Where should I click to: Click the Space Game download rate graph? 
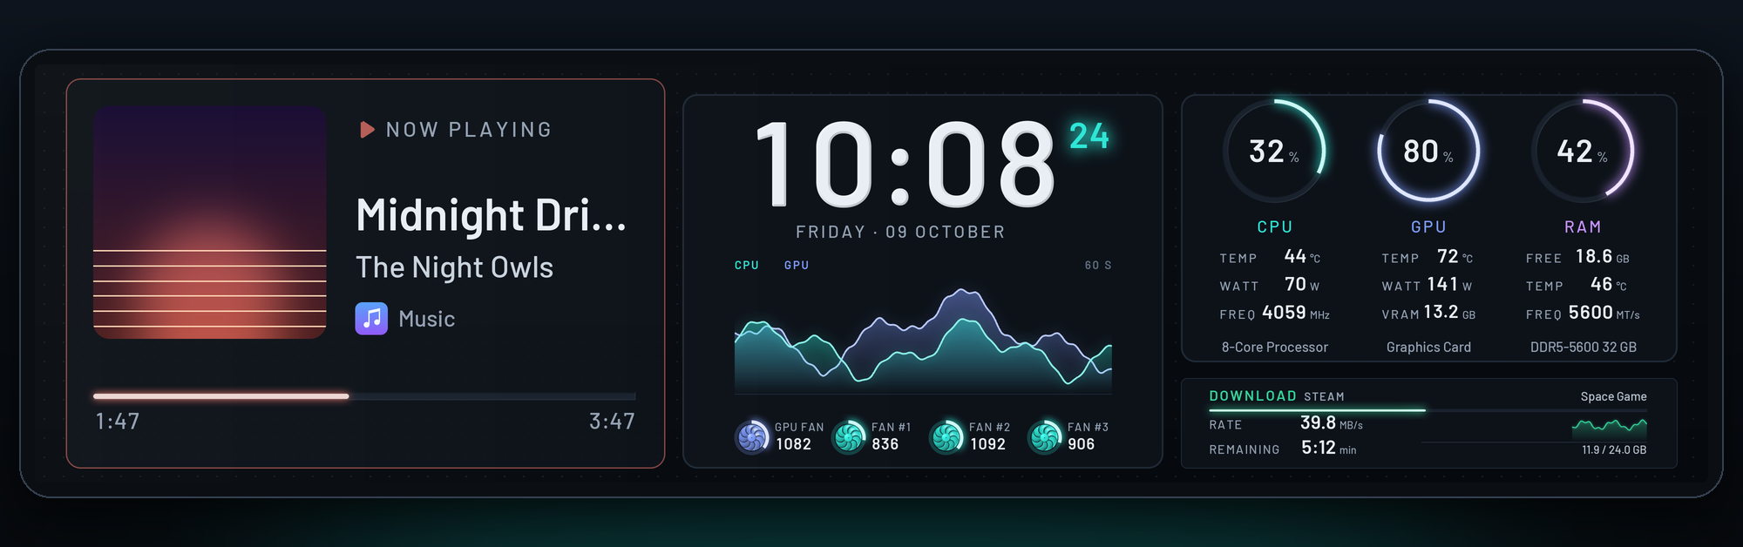(x=1609, y=426)
